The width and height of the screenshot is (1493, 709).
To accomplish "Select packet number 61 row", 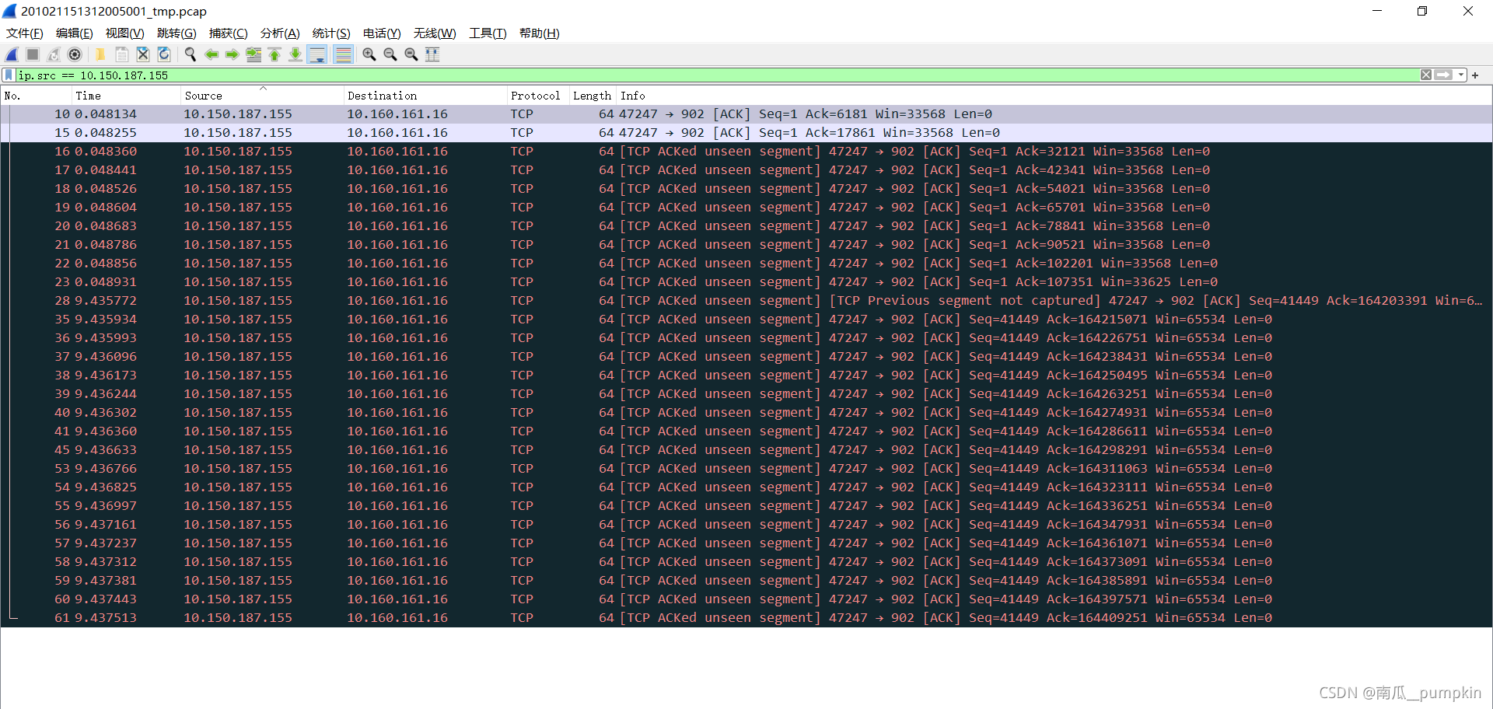I will click(746, 618).
